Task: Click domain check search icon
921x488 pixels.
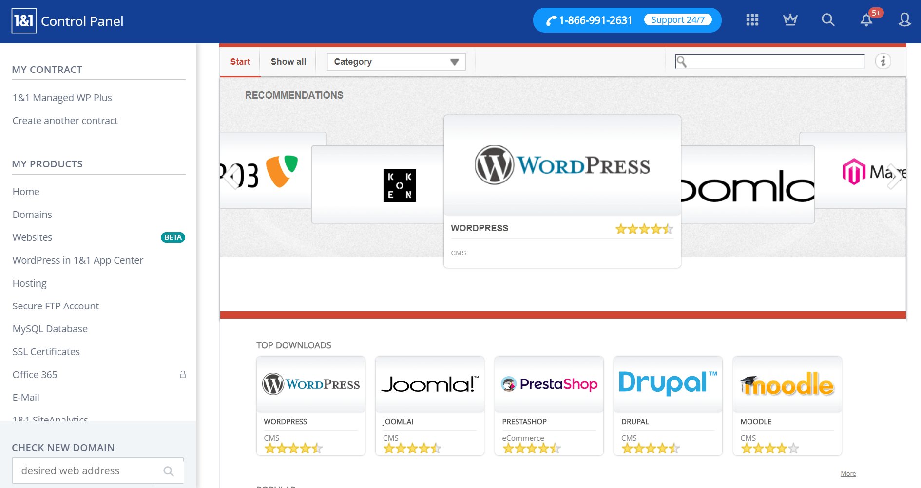Action: click(169, 471)
